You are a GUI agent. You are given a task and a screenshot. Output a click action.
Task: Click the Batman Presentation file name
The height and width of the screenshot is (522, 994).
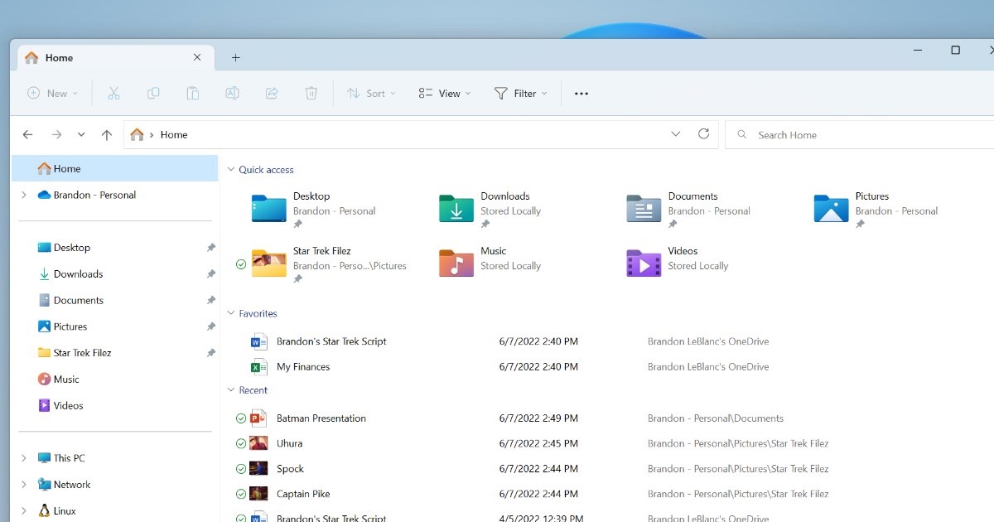(x=321, y=418)
